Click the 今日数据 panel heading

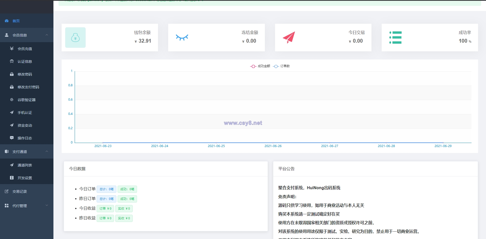77,169
